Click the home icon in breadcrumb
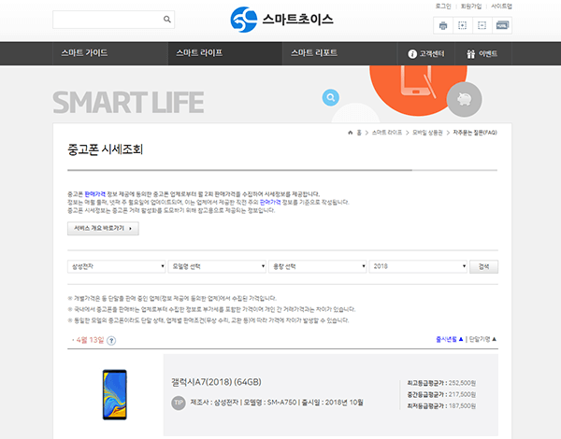Viewport: 561px width, 439px height. 349,134
